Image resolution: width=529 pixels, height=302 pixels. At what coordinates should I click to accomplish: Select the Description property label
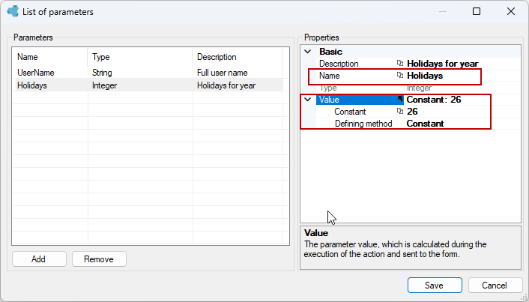pyautogui.click(x=339, y=64)
